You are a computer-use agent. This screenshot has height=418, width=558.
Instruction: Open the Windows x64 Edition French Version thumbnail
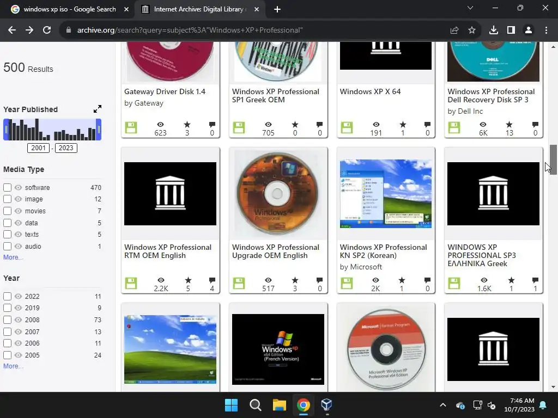(278, 349)
